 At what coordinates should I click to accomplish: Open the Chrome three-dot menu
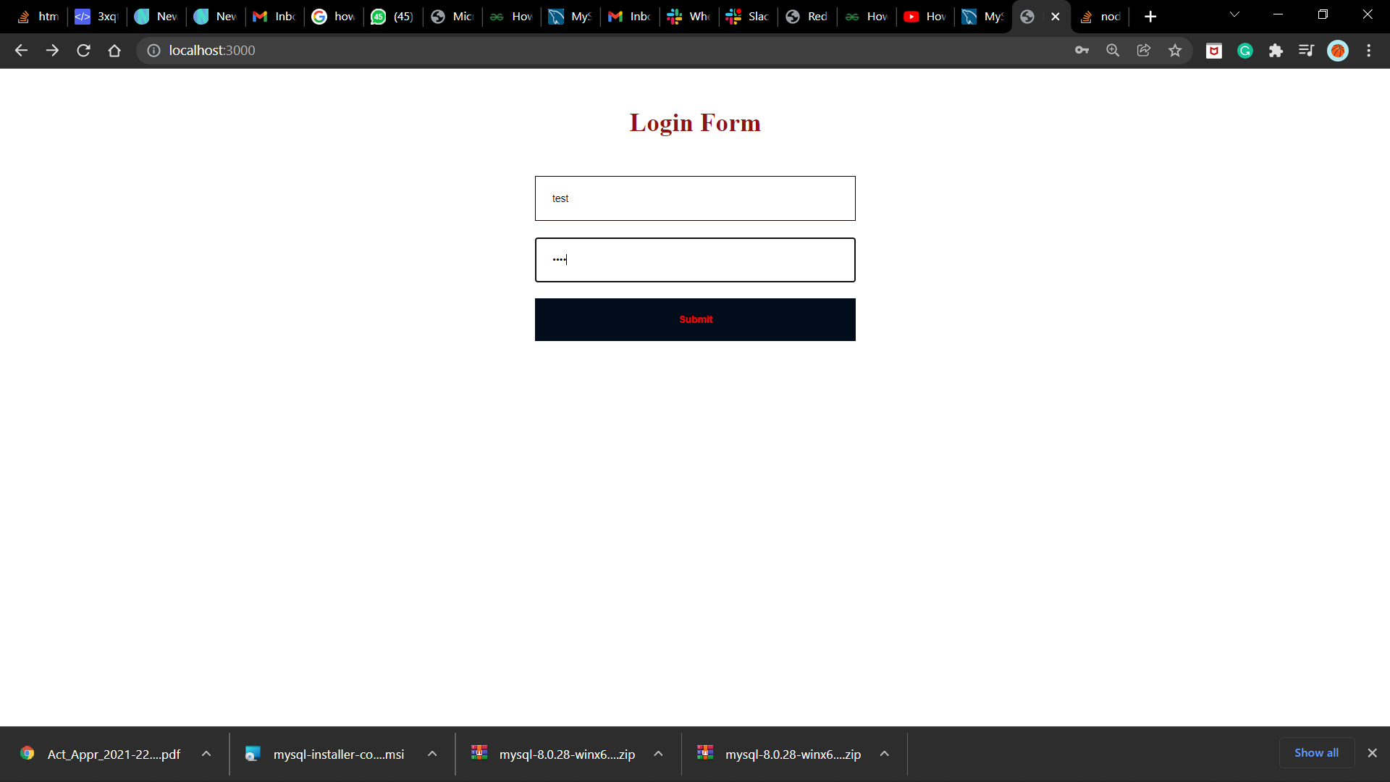(x=1369, y=51)
